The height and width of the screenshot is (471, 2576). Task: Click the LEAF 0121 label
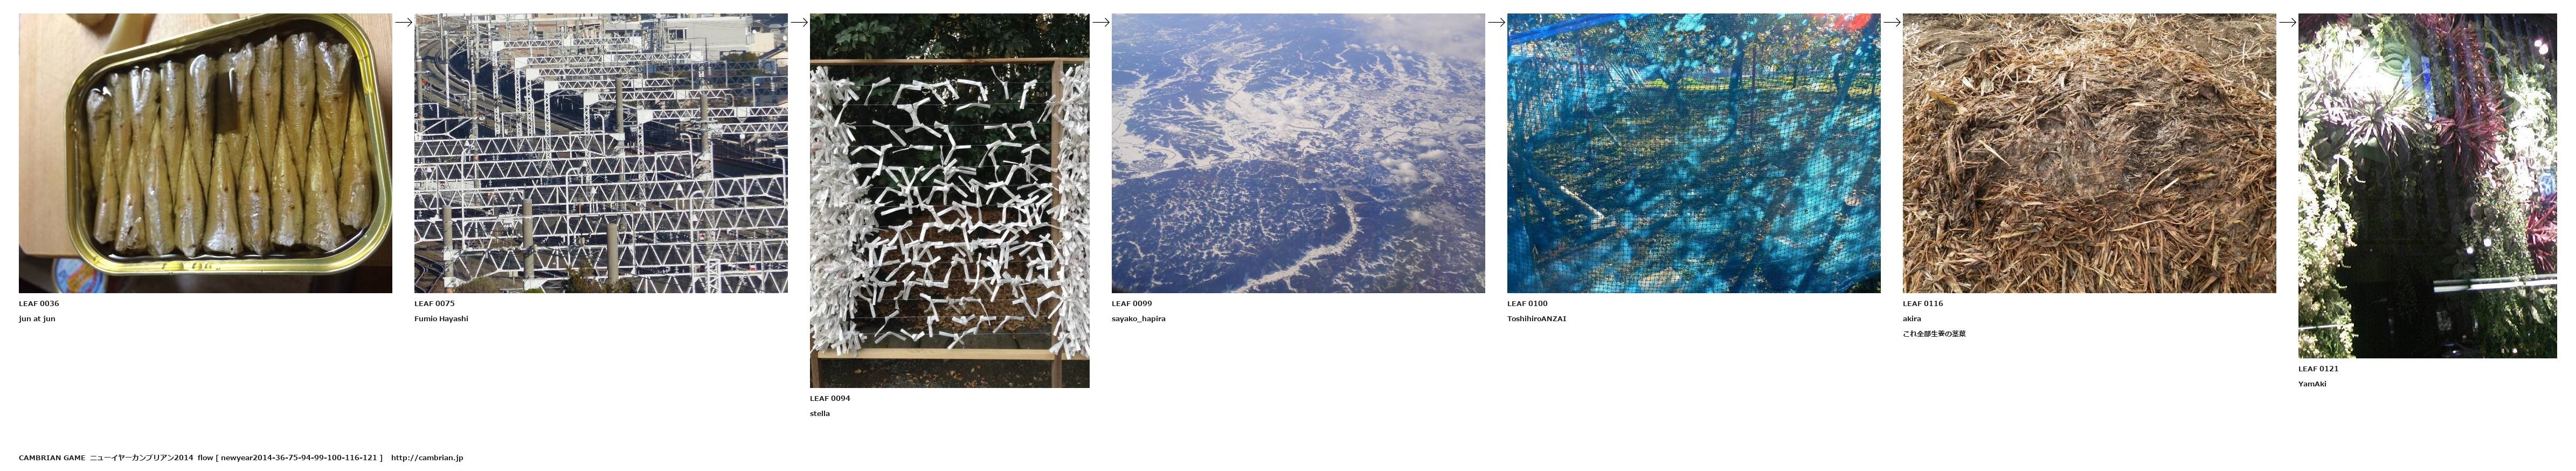[2319, 369]
